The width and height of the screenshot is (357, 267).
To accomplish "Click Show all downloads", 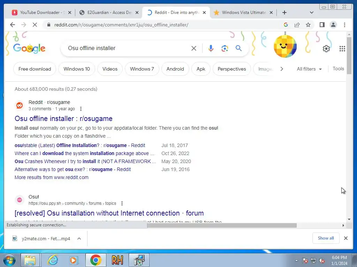I will (326, 238).
